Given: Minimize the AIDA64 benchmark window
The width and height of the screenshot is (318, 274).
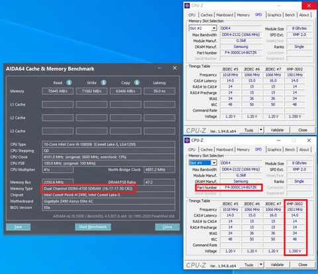Looking at the screenshot, I should (160, 68).
